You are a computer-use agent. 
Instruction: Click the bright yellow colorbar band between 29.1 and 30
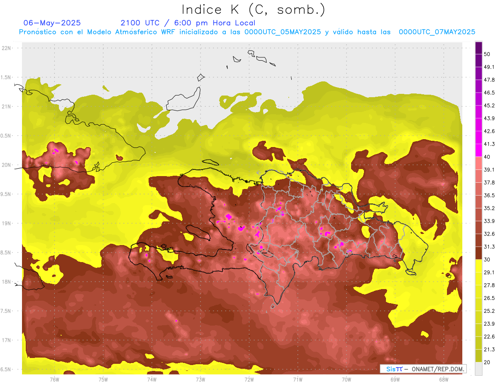click(x=478, y=266)
